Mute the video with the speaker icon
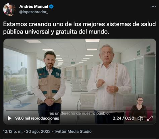159x139 pixels. click(140, 118)
